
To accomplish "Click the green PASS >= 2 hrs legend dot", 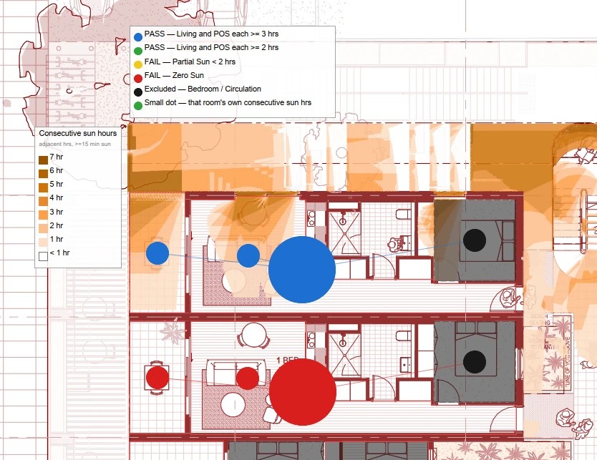I will [x=138, y=51].
